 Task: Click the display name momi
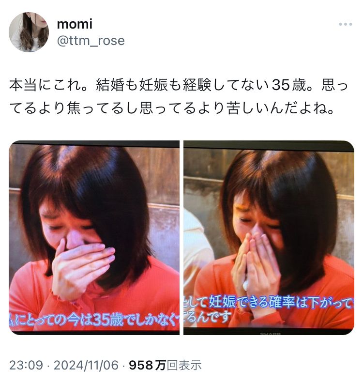(x=75, y=24)
